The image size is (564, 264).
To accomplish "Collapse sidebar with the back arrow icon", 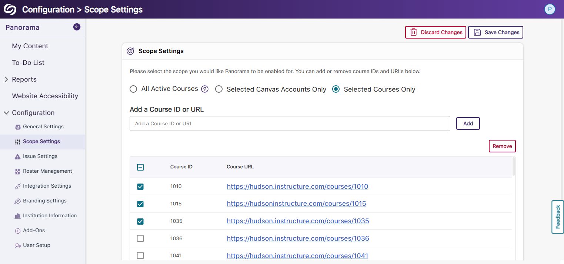I will (x=77, y=27).
